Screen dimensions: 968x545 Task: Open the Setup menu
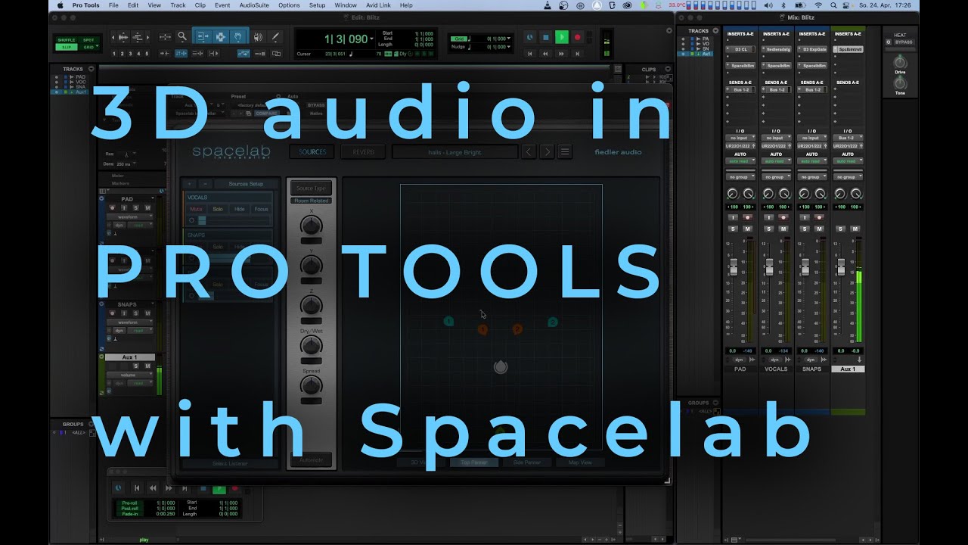(x=317, y=5)
